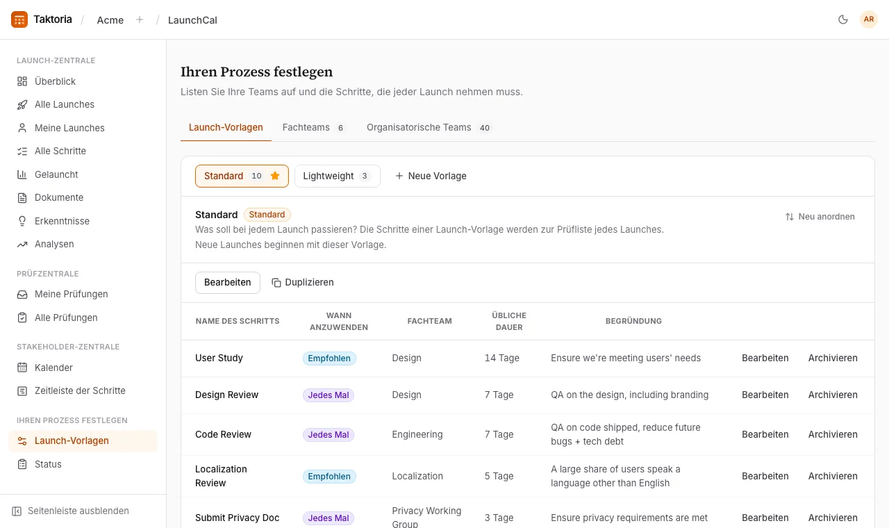
Task: Click the plus icon next to Acme
Action: pos(140,19)
